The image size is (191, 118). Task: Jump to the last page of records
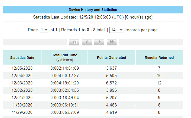(111, 42)
